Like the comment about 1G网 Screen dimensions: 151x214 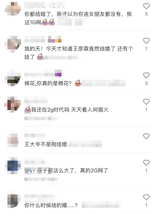[x=146, y=6]
